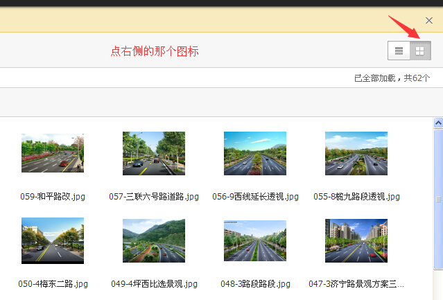Open thumbnail of 057-三联六号路道路.jpg

pos(154,153)
